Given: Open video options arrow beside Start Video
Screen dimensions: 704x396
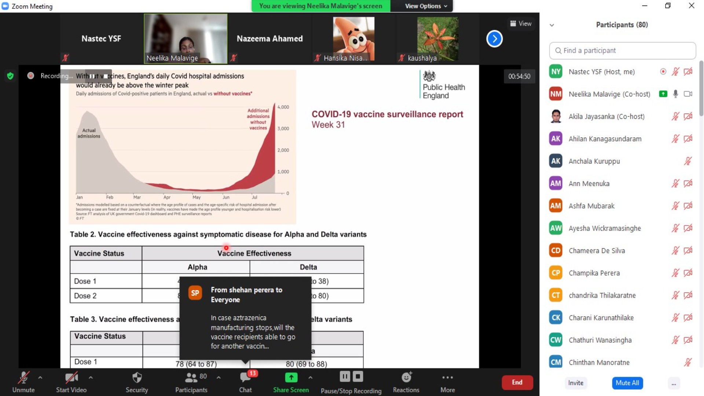Looking at the screenshot, I should 91,377.
